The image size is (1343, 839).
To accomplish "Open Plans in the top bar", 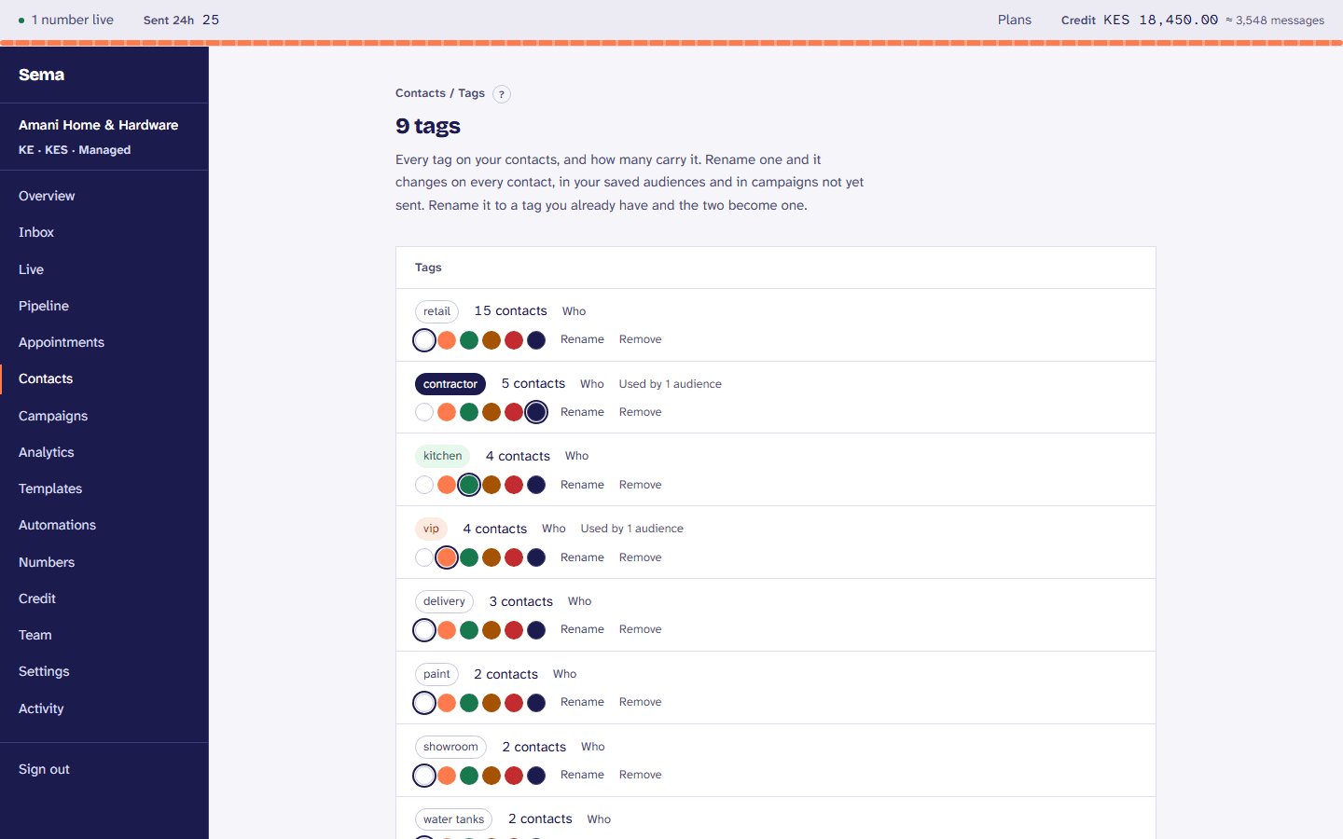I will [1015, 20].
